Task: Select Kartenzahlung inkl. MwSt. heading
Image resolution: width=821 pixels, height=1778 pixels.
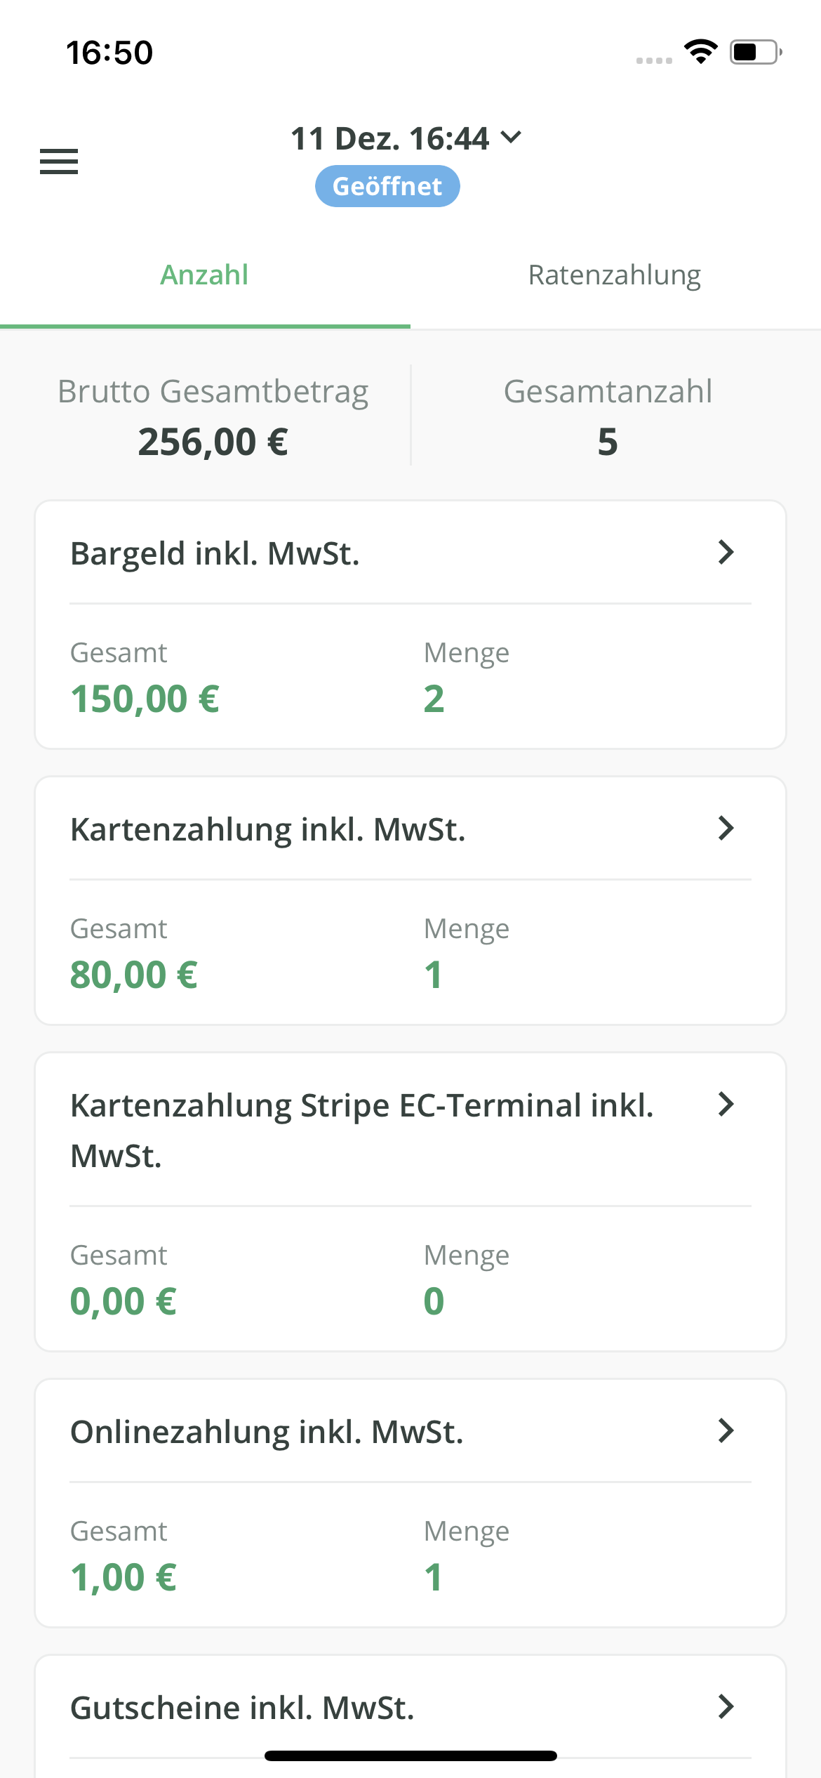Action: [267, 829]
